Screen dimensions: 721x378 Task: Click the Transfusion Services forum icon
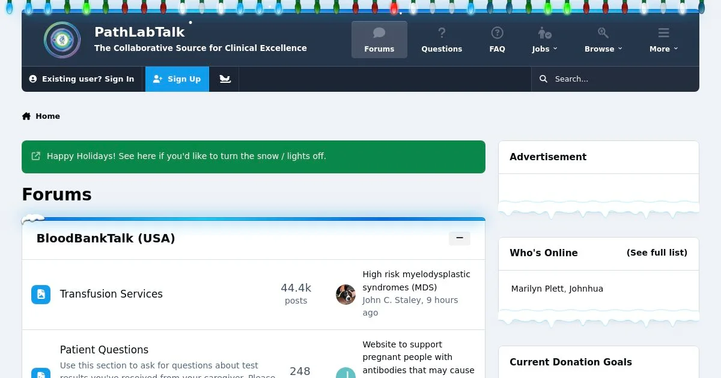coord(41,294)
